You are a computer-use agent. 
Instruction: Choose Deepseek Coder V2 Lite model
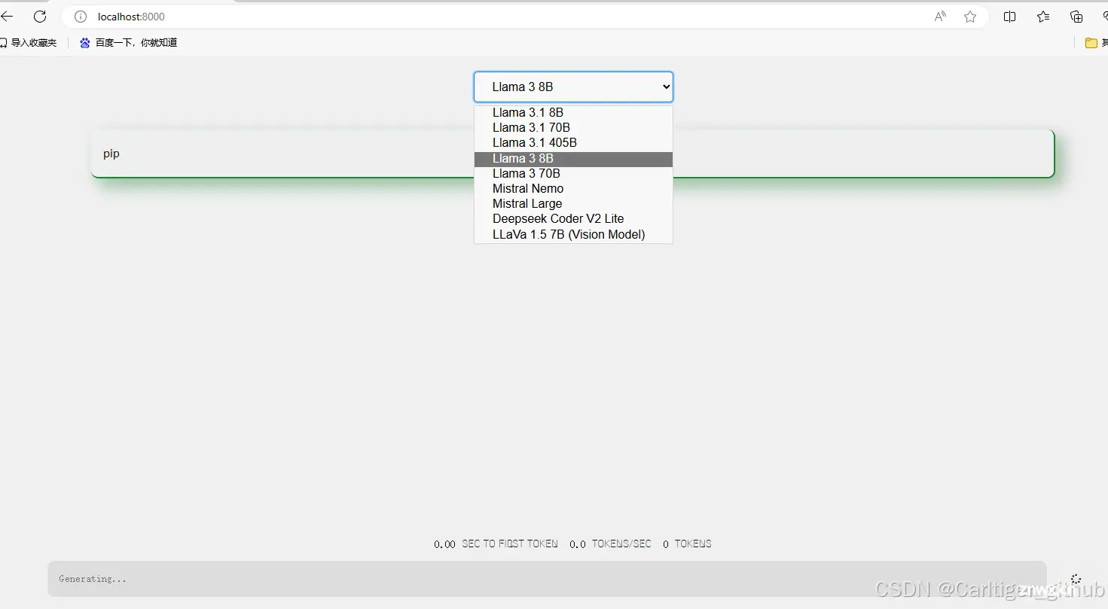(573, 218)
